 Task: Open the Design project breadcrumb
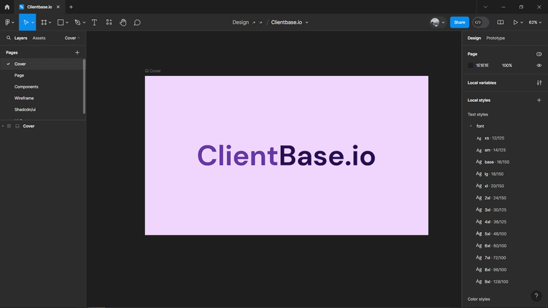[240, 22]
